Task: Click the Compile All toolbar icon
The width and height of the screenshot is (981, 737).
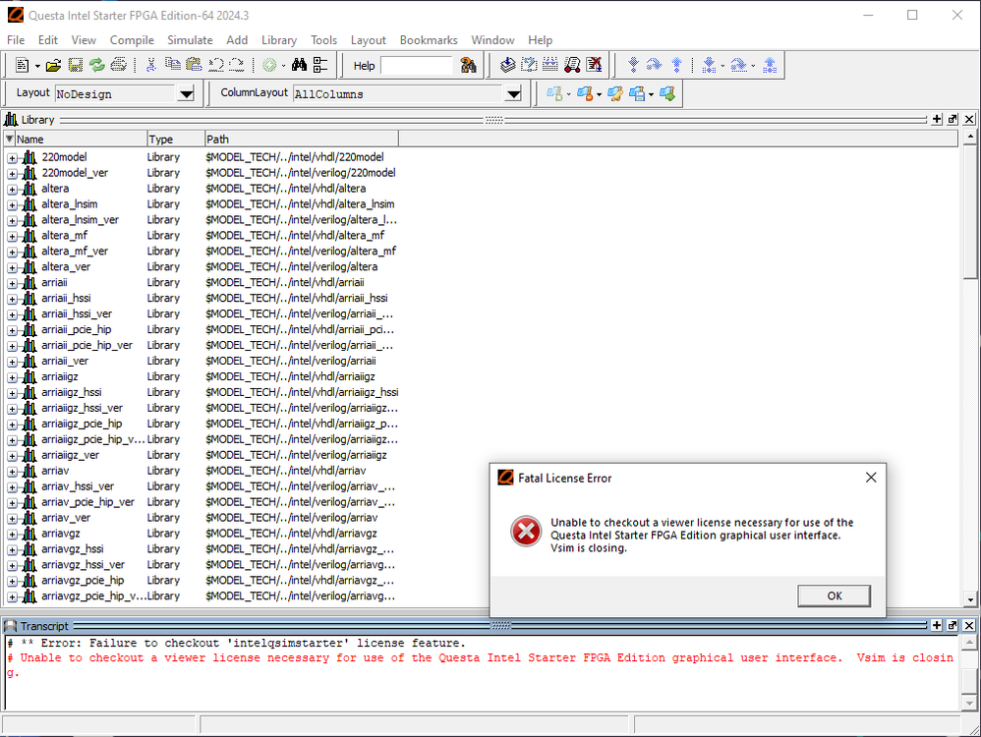Action: coord(529,65)
